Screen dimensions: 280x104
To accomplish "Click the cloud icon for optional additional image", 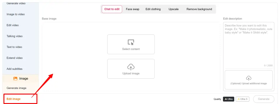I will pos(249,78).
